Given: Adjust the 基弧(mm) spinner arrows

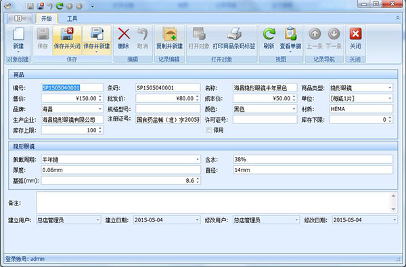Looking at the screenshot, I should [198, 180].
